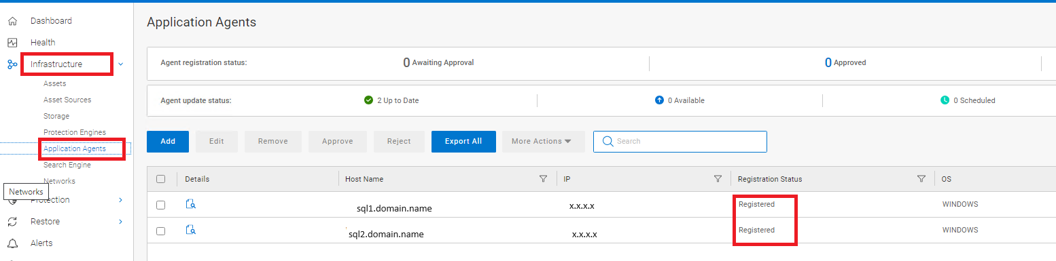
Task: Click the blue Available update icon
Action: point(659,100)
